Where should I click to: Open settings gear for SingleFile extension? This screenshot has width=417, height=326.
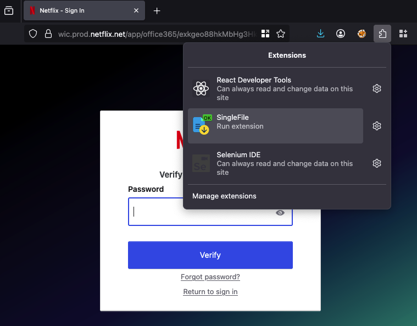[376, 126]
